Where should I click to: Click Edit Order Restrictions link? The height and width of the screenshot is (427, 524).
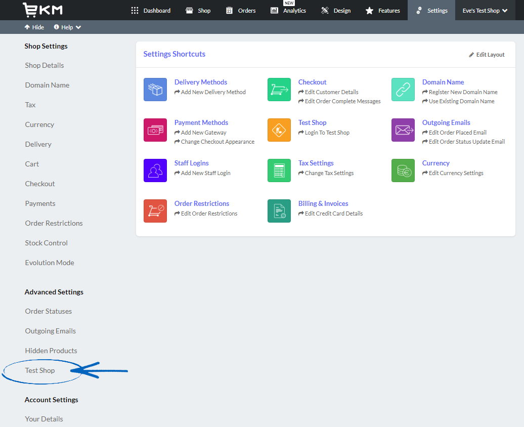206,213
